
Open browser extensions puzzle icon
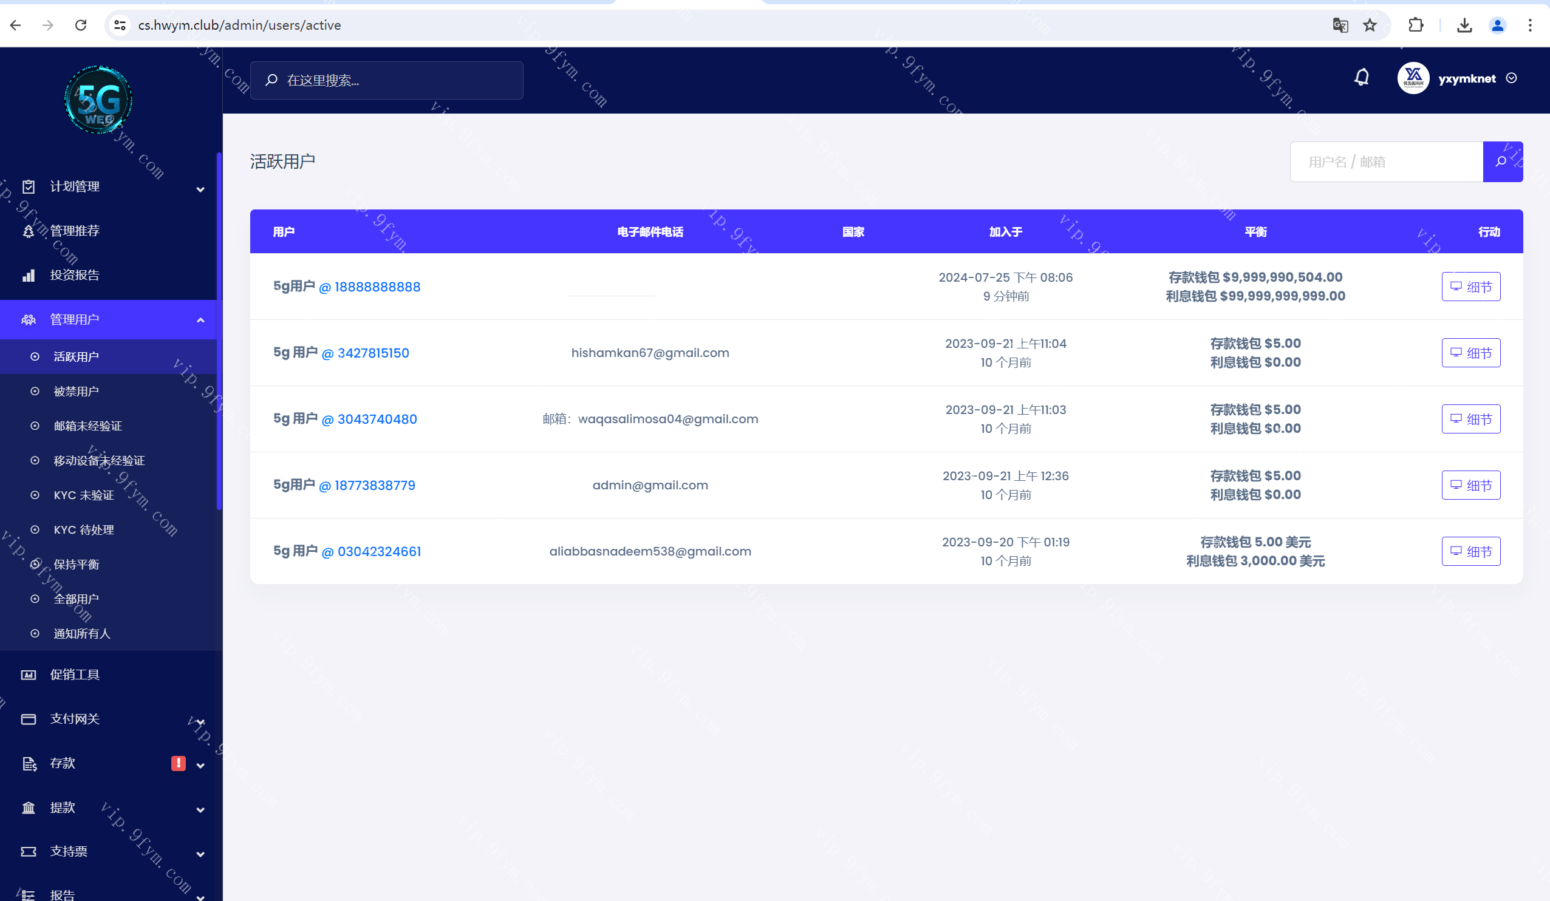1415,25
